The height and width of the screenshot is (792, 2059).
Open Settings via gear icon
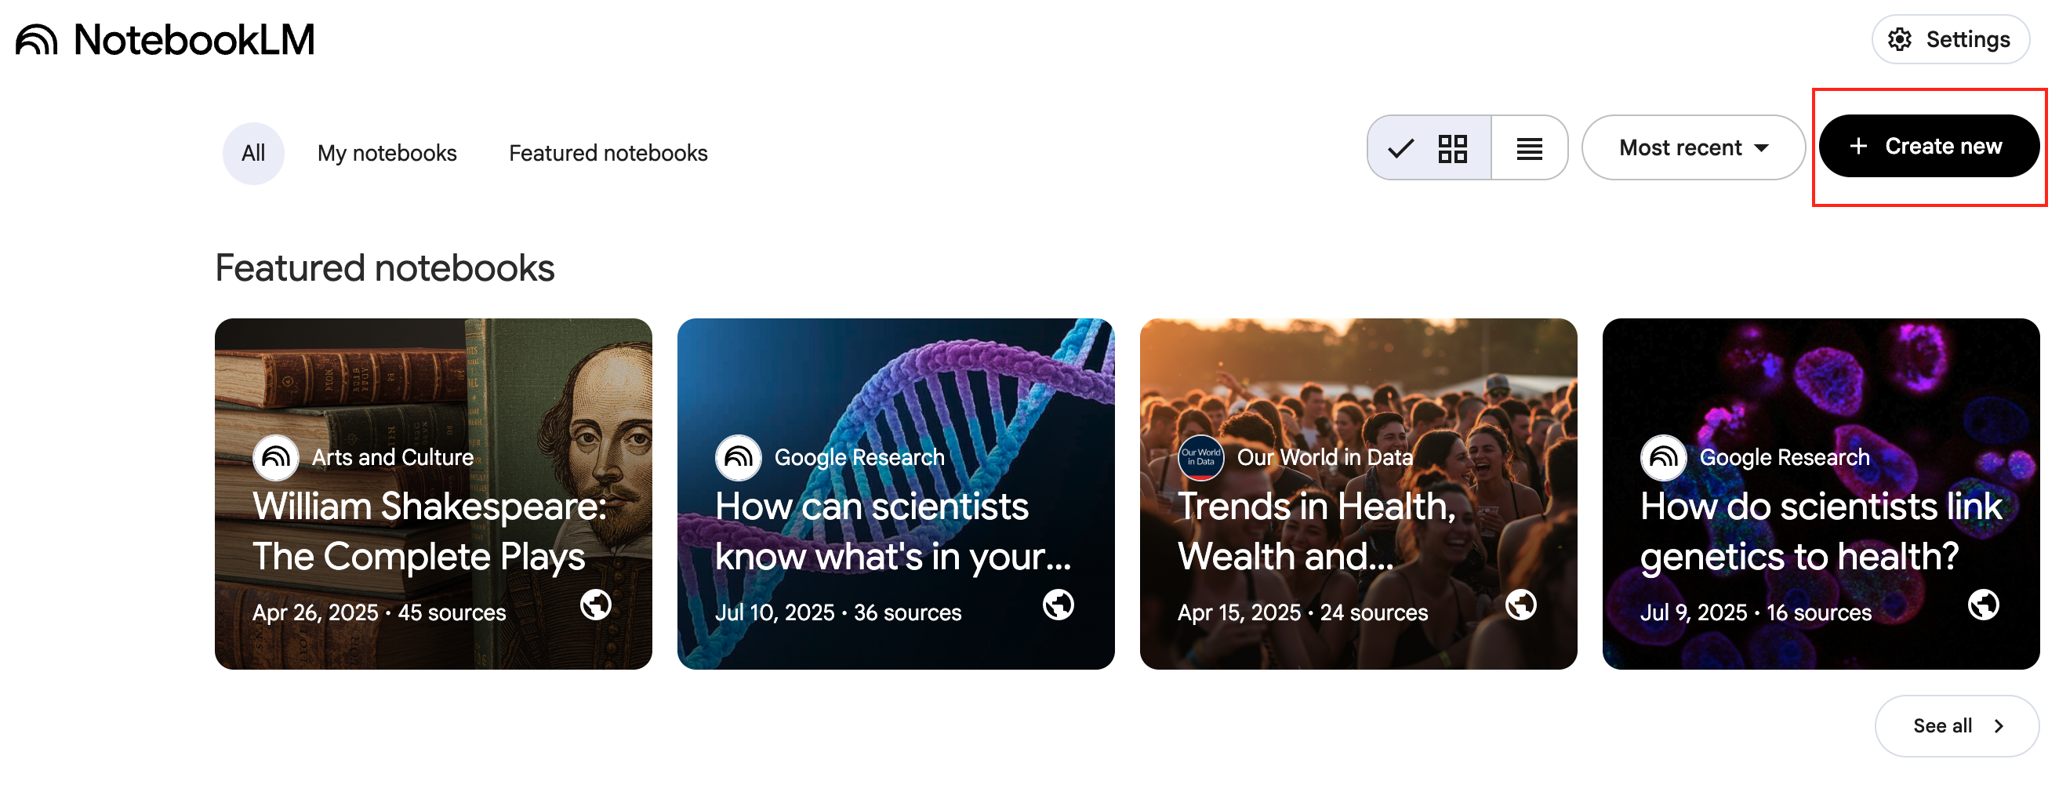[x=1898, y=39]
